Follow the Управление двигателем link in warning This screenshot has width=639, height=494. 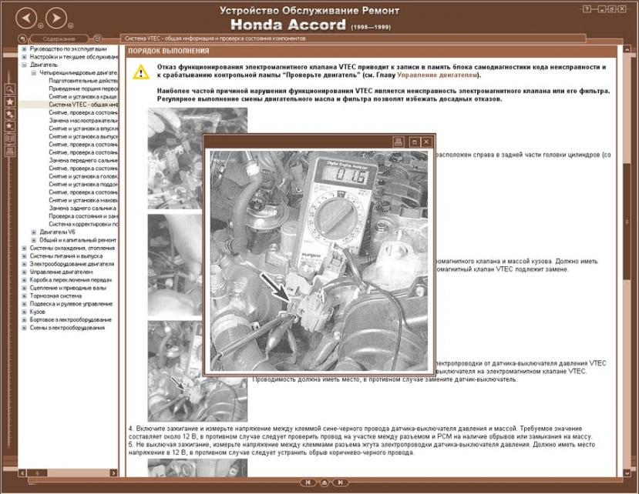tap(436, 75)
